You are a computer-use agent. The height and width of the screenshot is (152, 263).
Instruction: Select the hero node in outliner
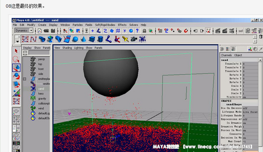pos(41,93)
